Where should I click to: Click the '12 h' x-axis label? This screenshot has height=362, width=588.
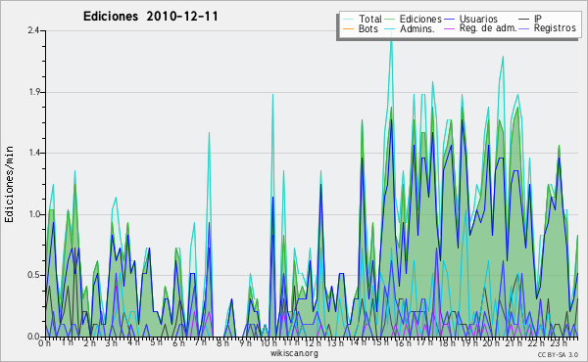[x=313, y=343]
